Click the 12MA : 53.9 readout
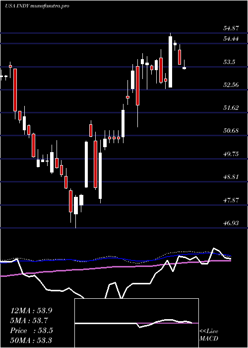 click(31, 311)
